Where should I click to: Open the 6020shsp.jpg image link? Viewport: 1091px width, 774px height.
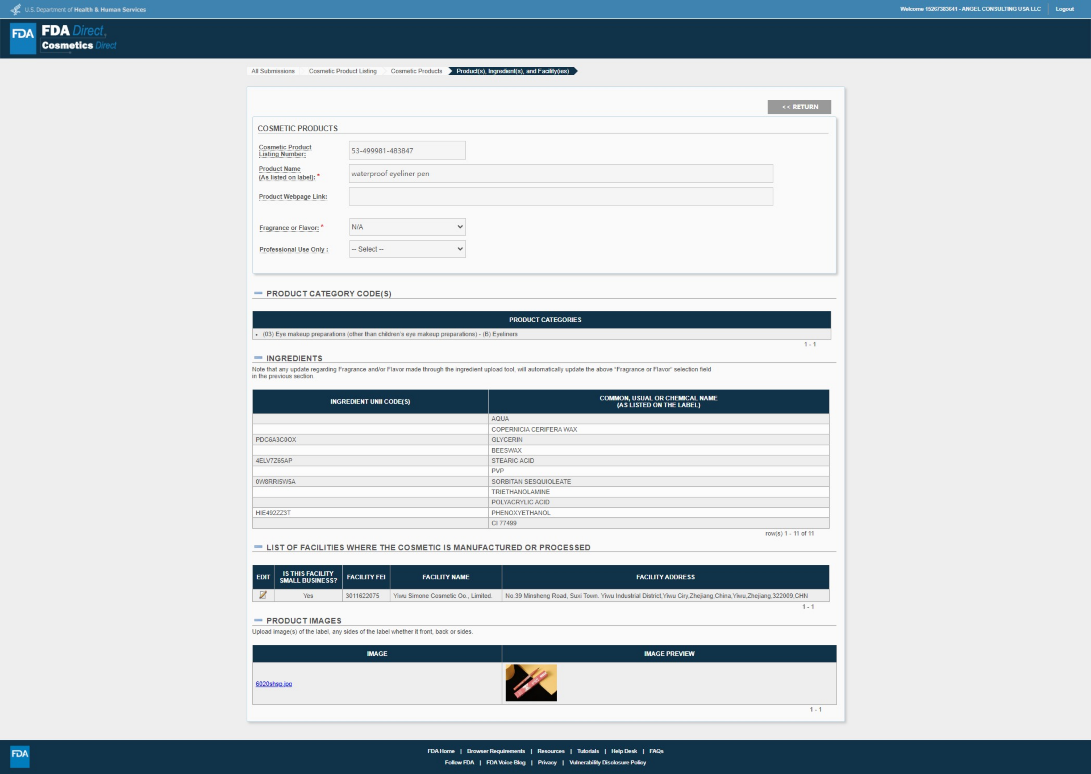tap(274, 683)
